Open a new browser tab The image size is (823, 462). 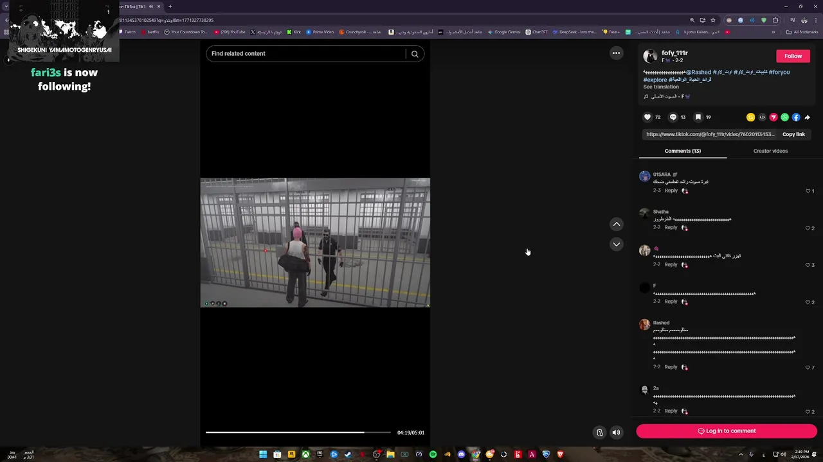[x=170, y=6]
